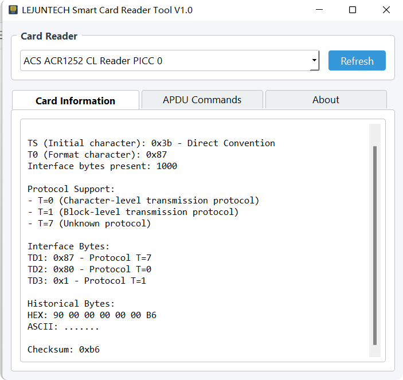Click the LEJUNTECH app icon in title bar
The width and height of the screenshot is (403, 380).
point(13,10)
